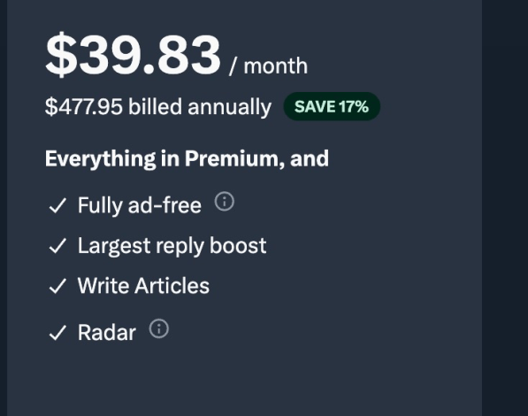Image resolution: width=528 pixels, height=416 pixels.
Task: Select the Largest reply boost feature
Action: [172, 246]
